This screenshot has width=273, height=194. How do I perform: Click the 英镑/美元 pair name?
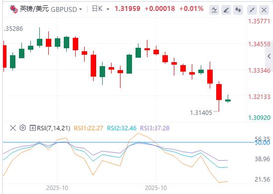coord(34,8)
